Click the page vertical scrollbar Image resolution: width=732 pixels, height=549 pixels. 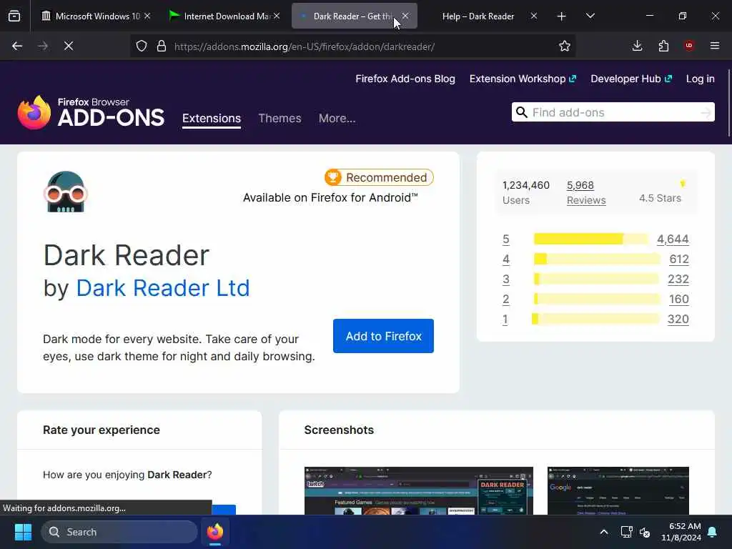click(729, 104)
